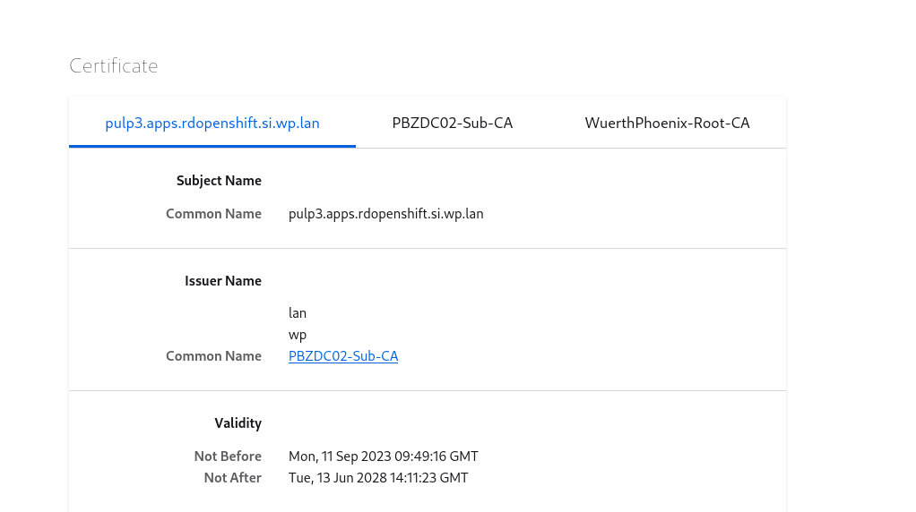This screenshot has height=512, width=916.
Task: Click the Subject Name section header
Action: 219,181
